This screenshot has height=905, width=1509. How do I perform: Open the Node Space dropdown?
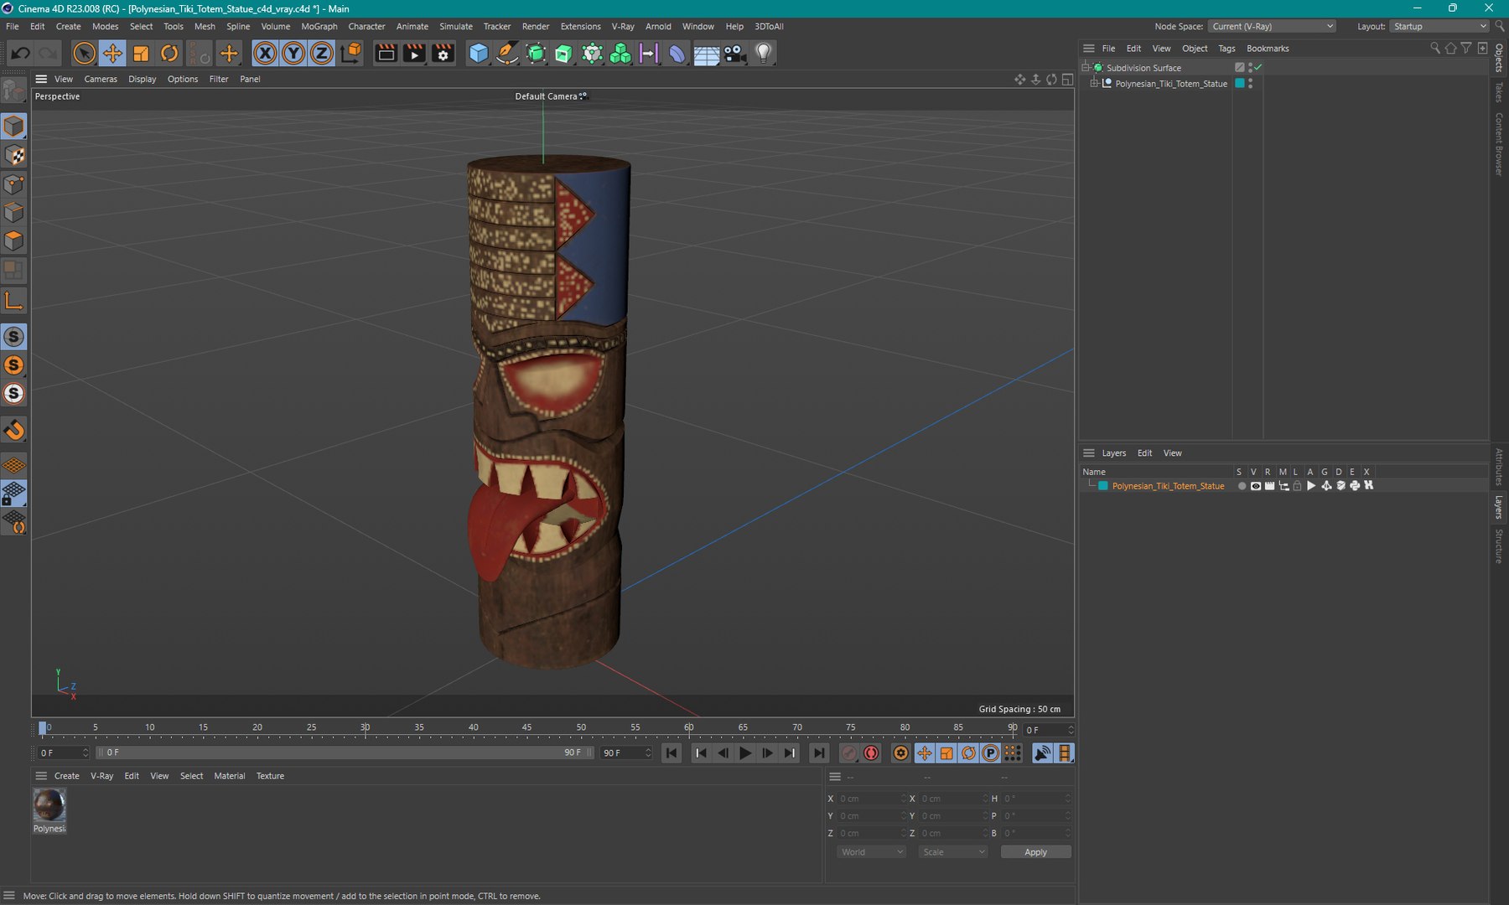(x=1272, y=27)
